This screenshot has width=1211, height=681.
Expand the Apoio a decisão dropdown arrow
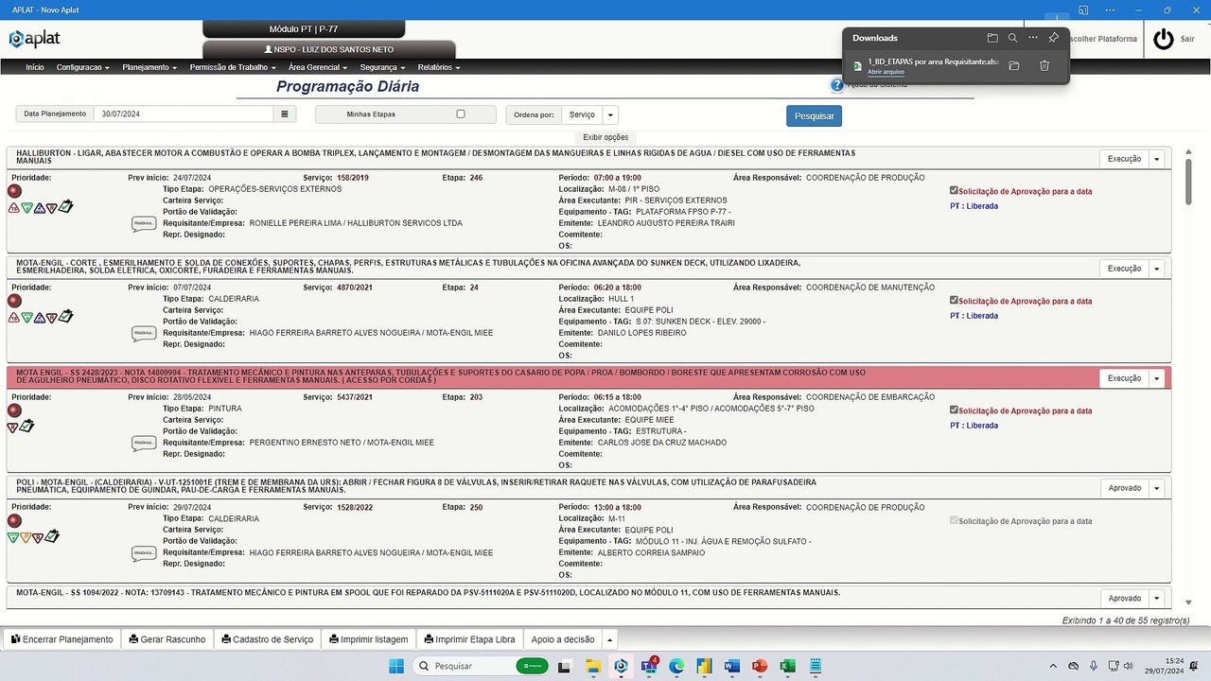tap(610, 639)
